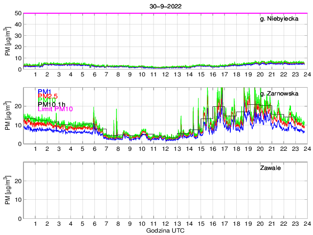Viewport: 313px width, 235px height.
Task: Click the middle plot's PM y-axis label
Action: coord(8,116)
